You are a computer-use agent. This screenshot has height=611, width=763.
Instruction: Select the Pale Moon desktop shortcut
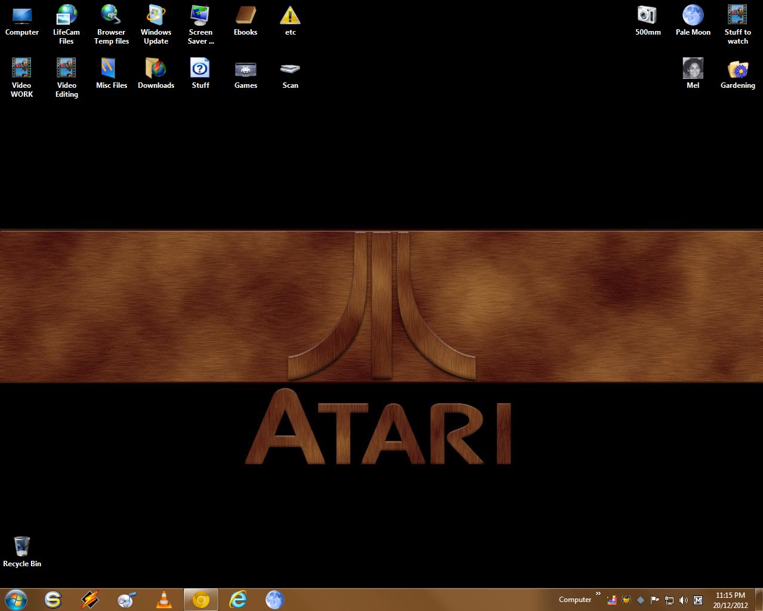693,21
